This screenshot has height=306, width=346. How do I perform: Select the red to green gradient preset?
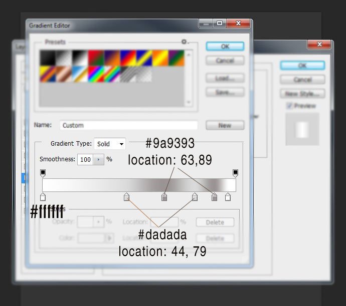96,58
